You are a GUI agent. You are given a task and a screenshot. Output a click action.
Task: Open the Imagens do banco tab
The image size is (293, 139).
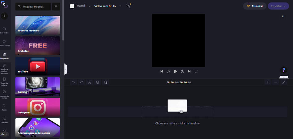point(4,95)
